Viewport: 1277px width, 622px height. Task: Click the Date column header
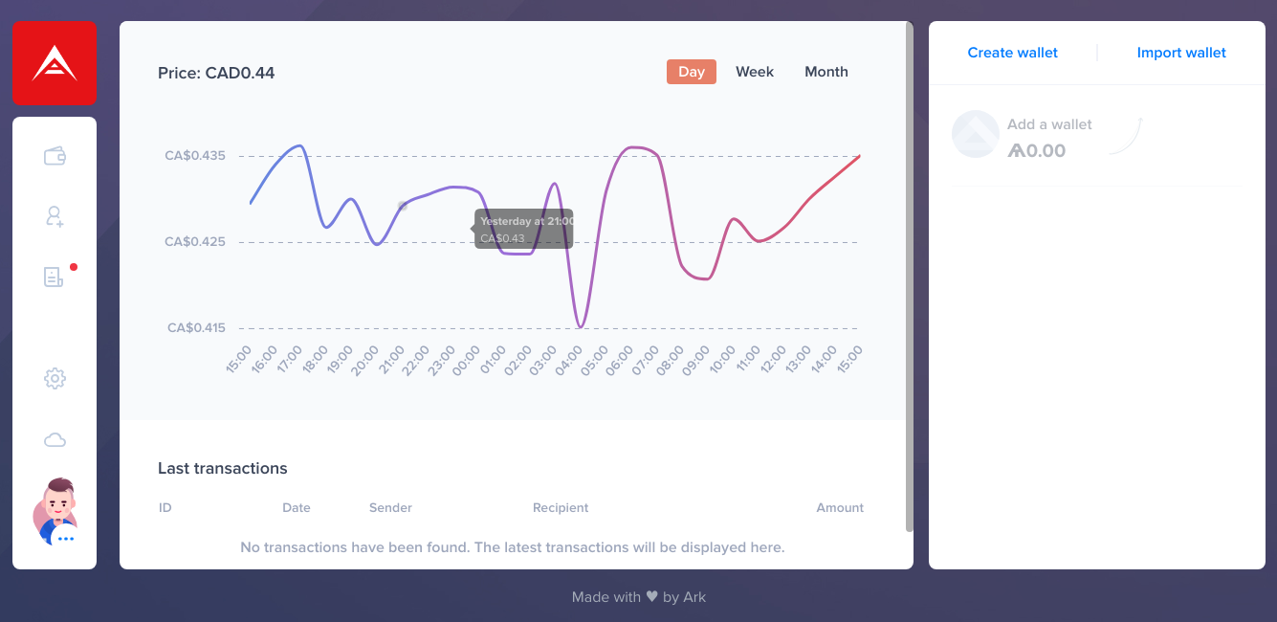297,508
